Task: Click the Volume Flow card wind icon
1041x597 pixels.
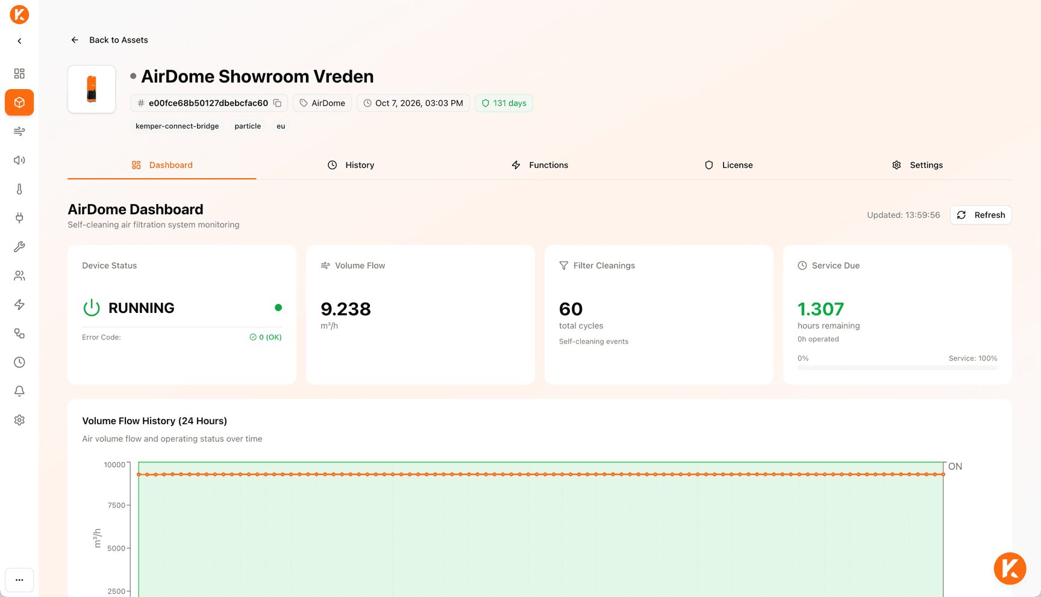Action: (325, 265)
